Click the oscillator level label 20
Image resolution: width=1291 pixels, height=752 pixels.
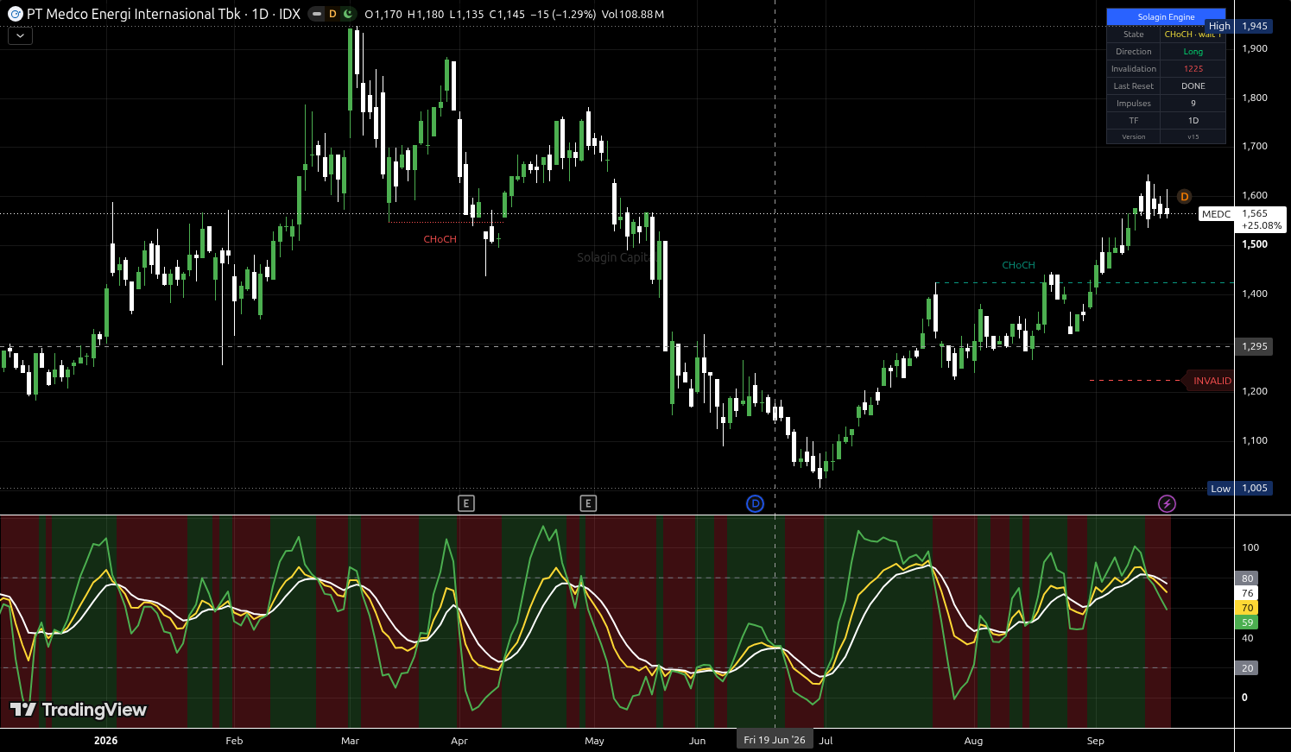pyautogui.click(x=1247, y=668)
